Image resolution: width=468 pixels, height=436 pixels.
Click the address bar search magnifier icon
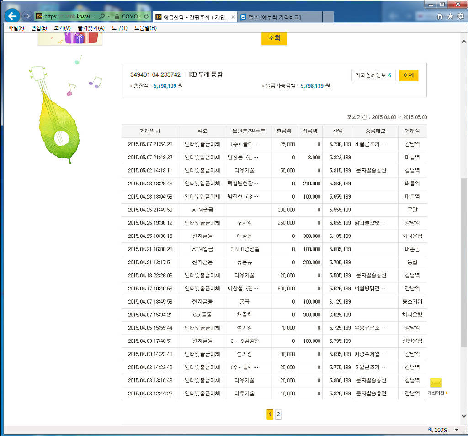click(102, 16)
